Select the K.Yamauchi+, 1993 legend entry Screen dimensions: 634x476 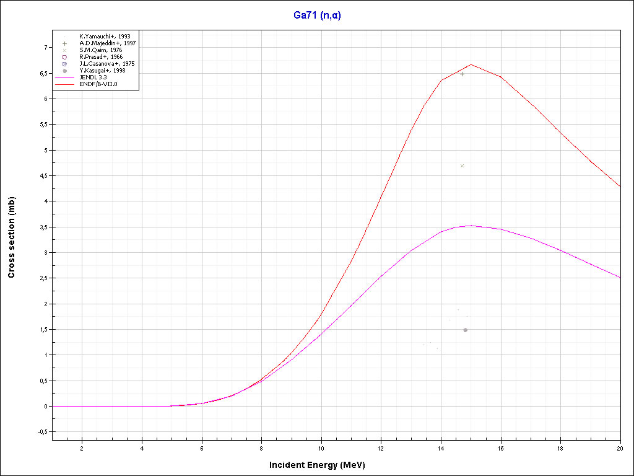[104, 37]
